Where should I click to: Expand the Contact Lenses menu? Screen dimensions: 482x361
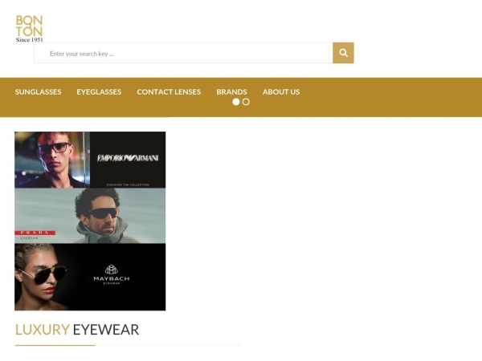[169, 92]
